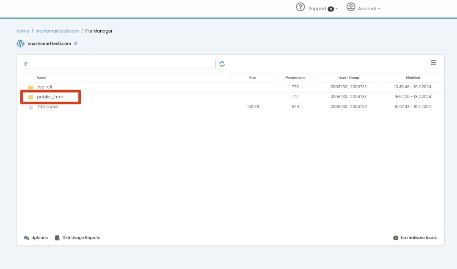Click modified time 15.57.33 - 18.2.2024
The height and width of the screenshot is (269, 457).
click(x=413, y=106)
